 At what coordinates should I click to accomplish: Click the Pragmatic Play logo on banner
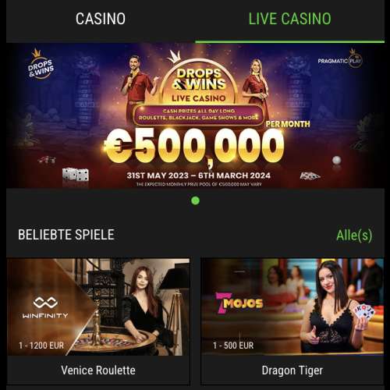(340, 59)
